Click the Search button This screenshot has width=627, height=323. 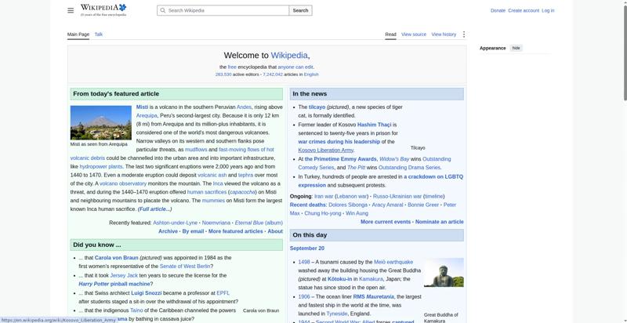pos(300,10)
